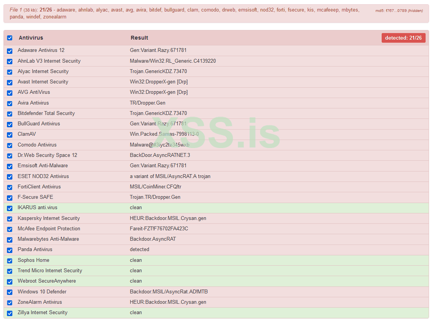The width and height of the screenshot is (431, 323).
Task: Click the detected result for Panda
Action: pyautogui.click(x=140, y=250)
